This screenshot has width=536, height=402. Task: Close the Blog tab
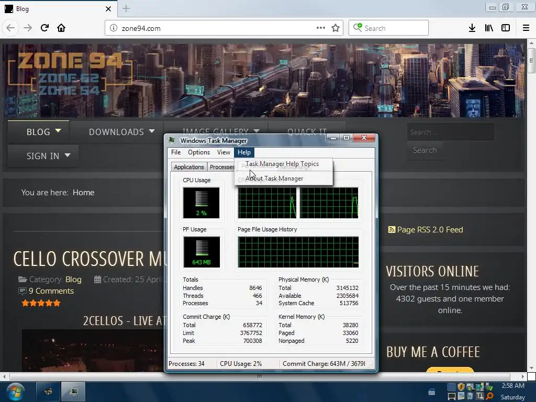108,9
